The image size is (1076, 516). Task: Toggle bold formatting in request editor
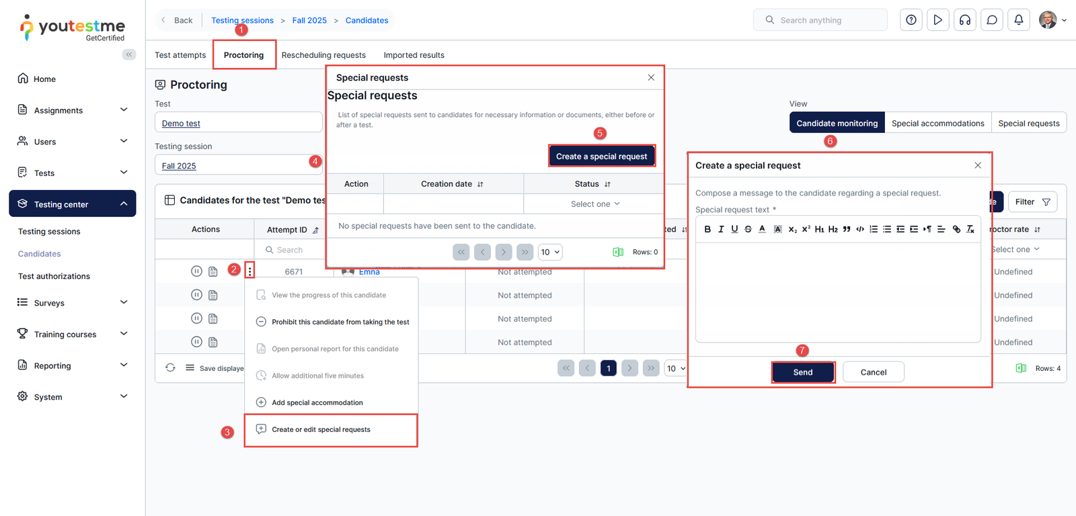click(707, 229)
